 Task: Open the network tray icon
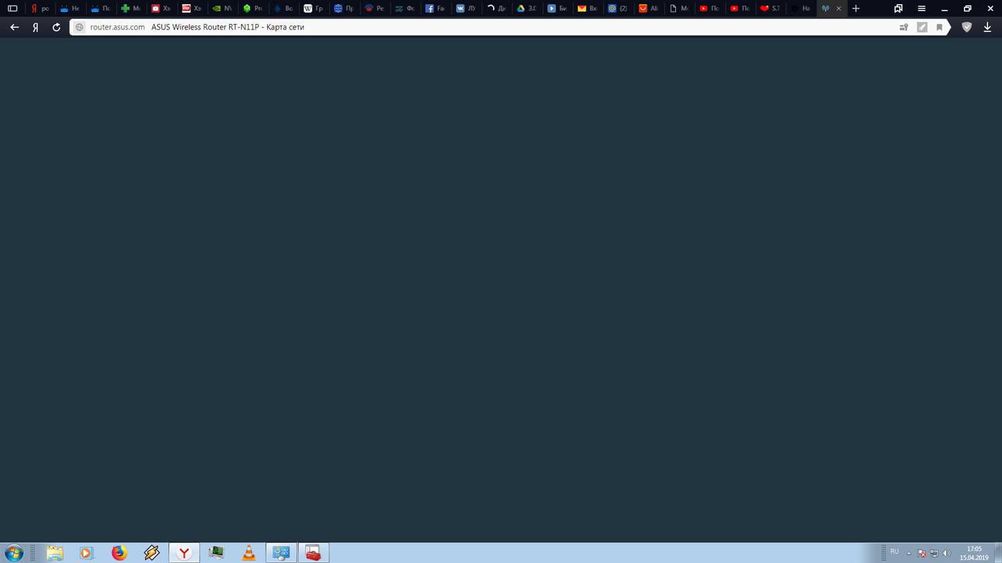[x=934, y=553]
